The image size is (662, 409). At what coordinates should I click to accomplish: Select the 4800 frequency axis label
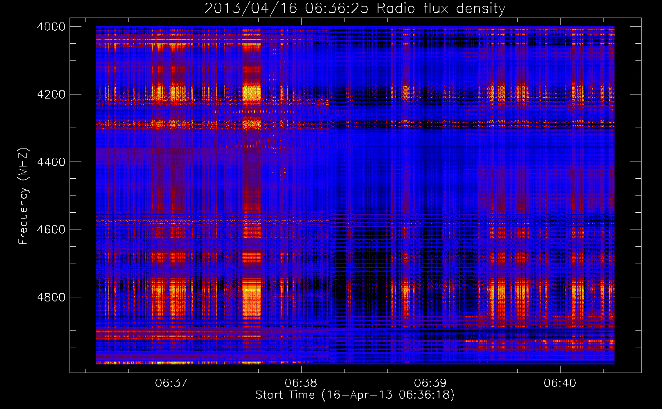(51, 297)
